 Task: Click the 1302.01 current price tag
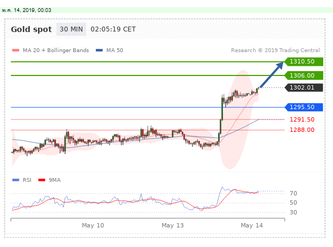[x=304, y=87]
